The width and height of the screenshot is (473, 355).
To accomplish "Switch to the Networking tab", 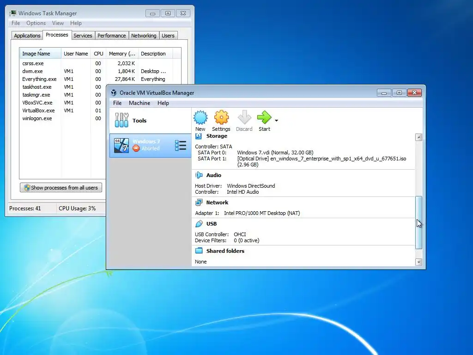I will pyautogui.click(x=144, y=36).
